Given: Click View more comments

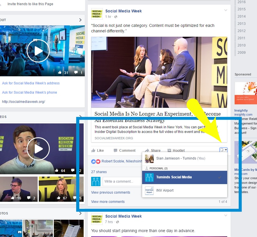Looking at the screenshot, I should [108, 202].
